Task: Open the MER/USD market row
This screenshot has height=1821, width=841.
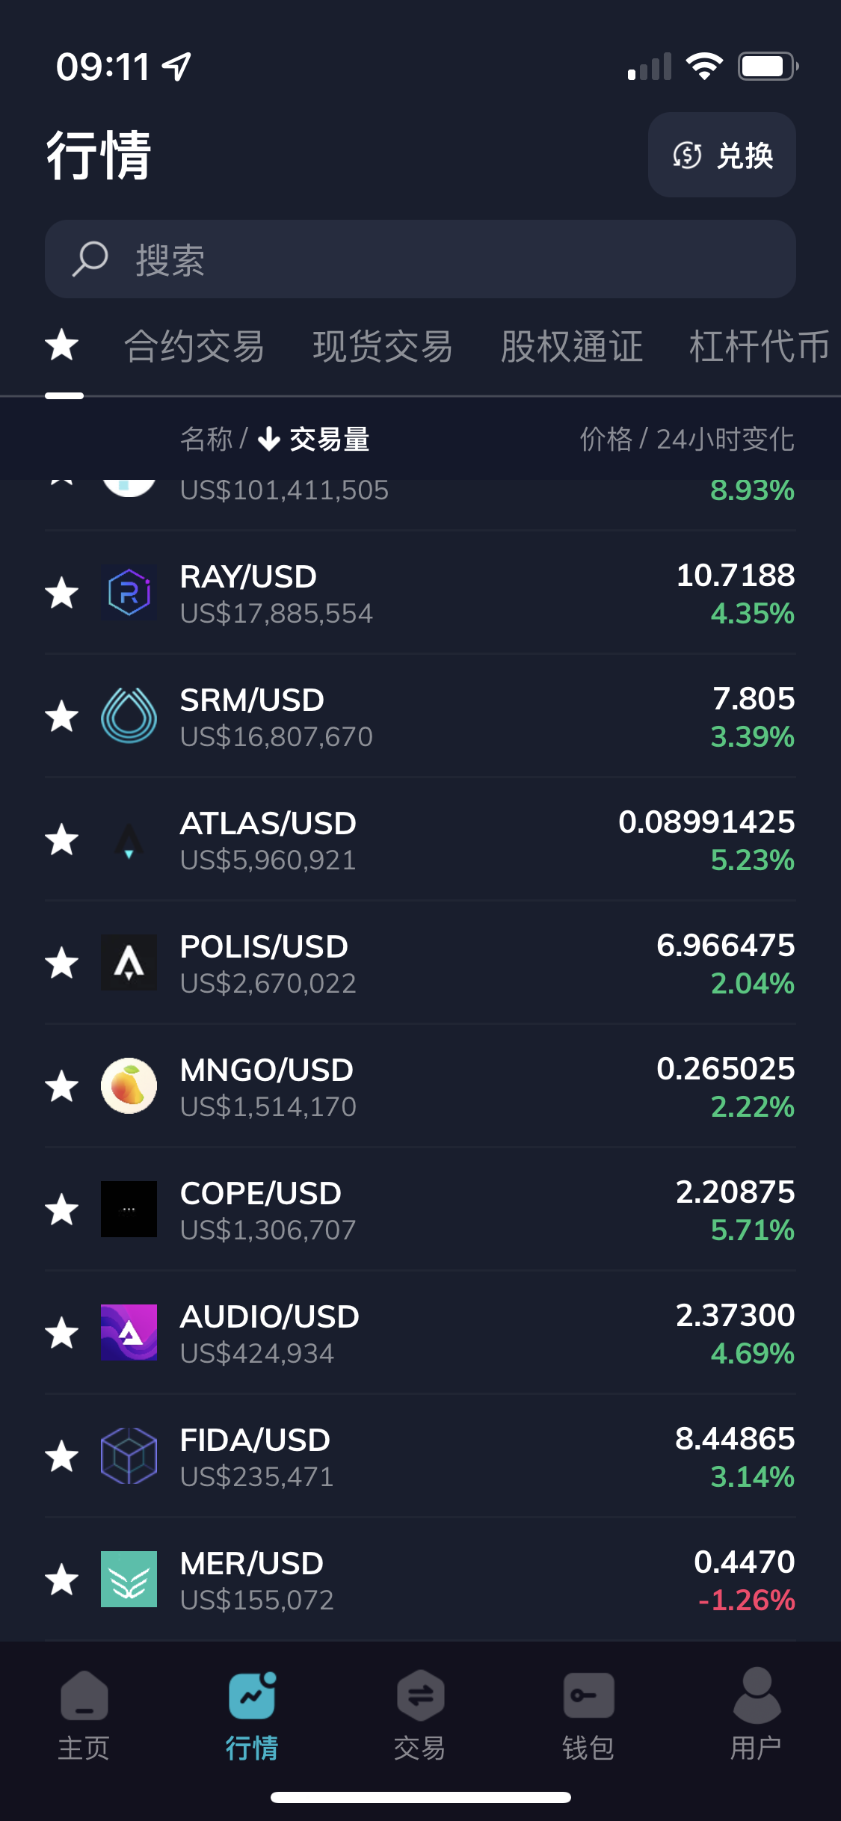Action: click(420, 1580)
